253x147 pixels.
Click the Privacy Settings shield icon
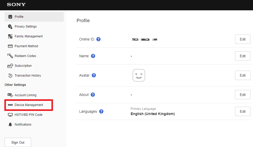pos(10,27)
